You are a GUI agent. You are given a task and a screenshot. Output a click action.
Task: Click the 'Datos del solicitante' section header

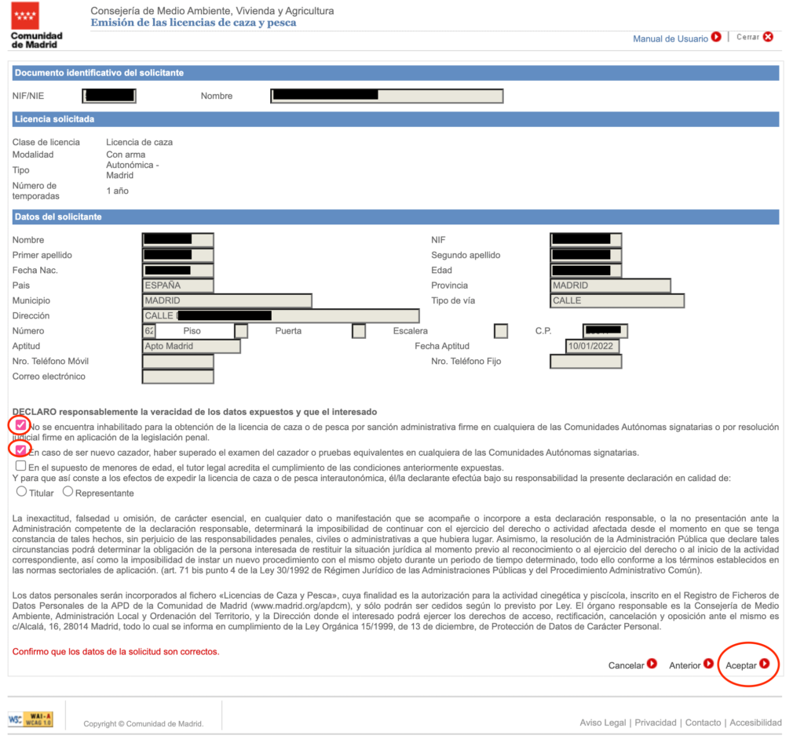tap(396, 217)
